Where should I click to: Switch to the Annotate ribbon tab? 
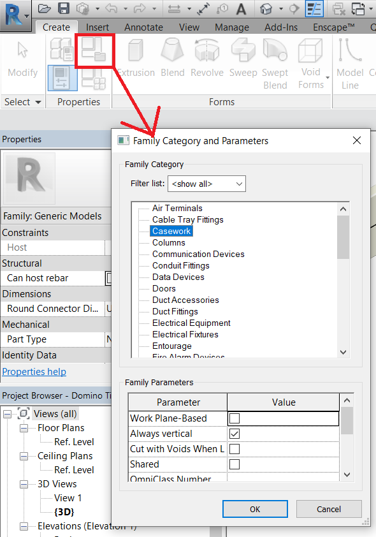143,27
